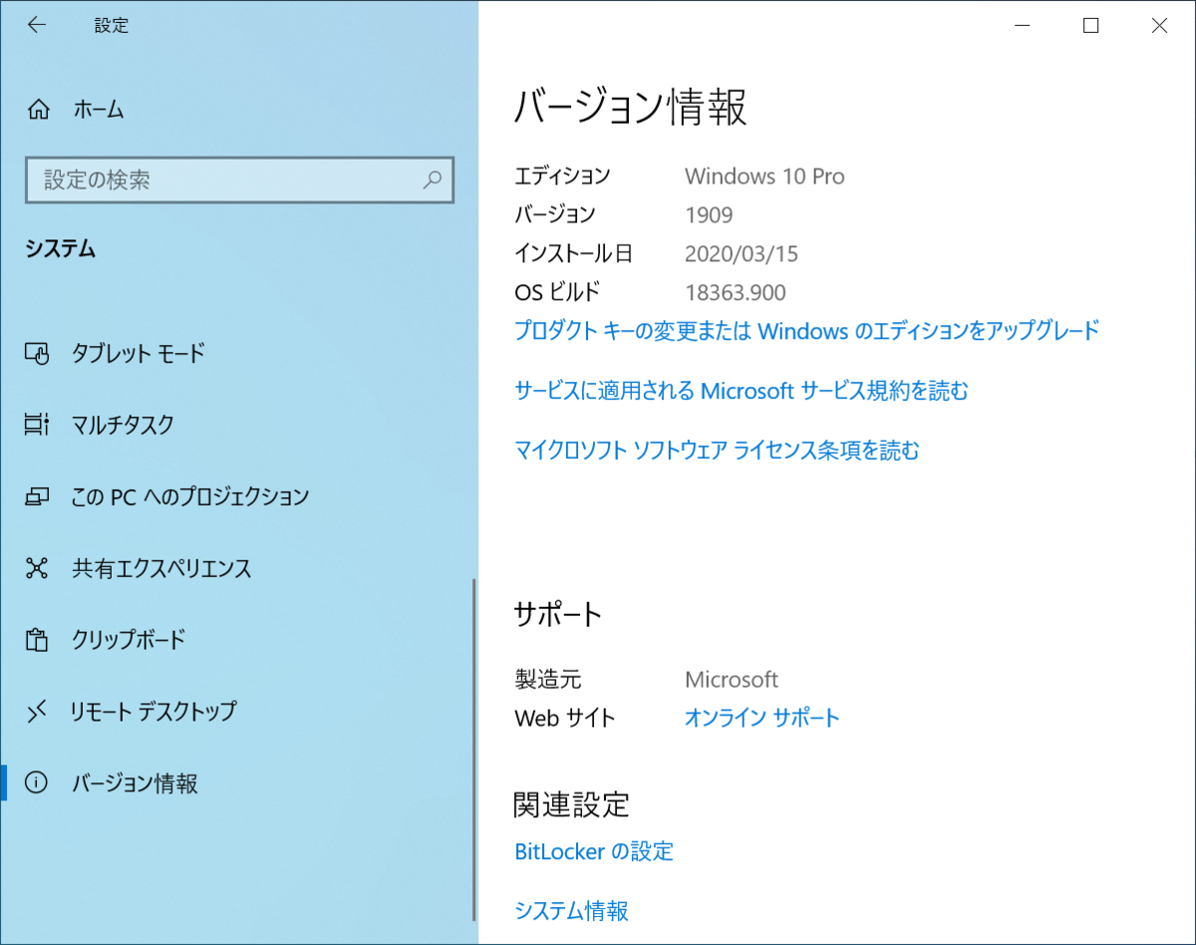Click the 製造元 value Microsoft
The width and height of the screenshot is (1196, 945).
pyautogui.click(x=732, y=680)
